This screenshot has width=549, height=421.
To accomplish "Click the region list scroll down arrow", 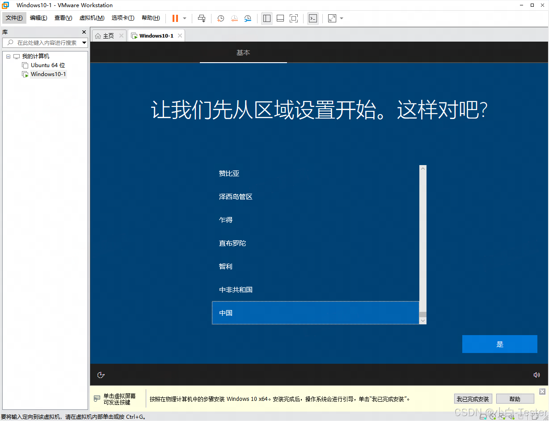I will click(x=423, y=321).
